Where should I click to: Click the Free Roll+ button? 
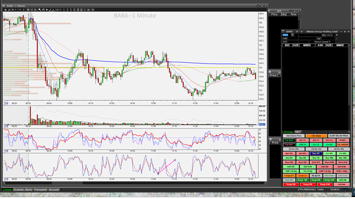tap(289, 140)
